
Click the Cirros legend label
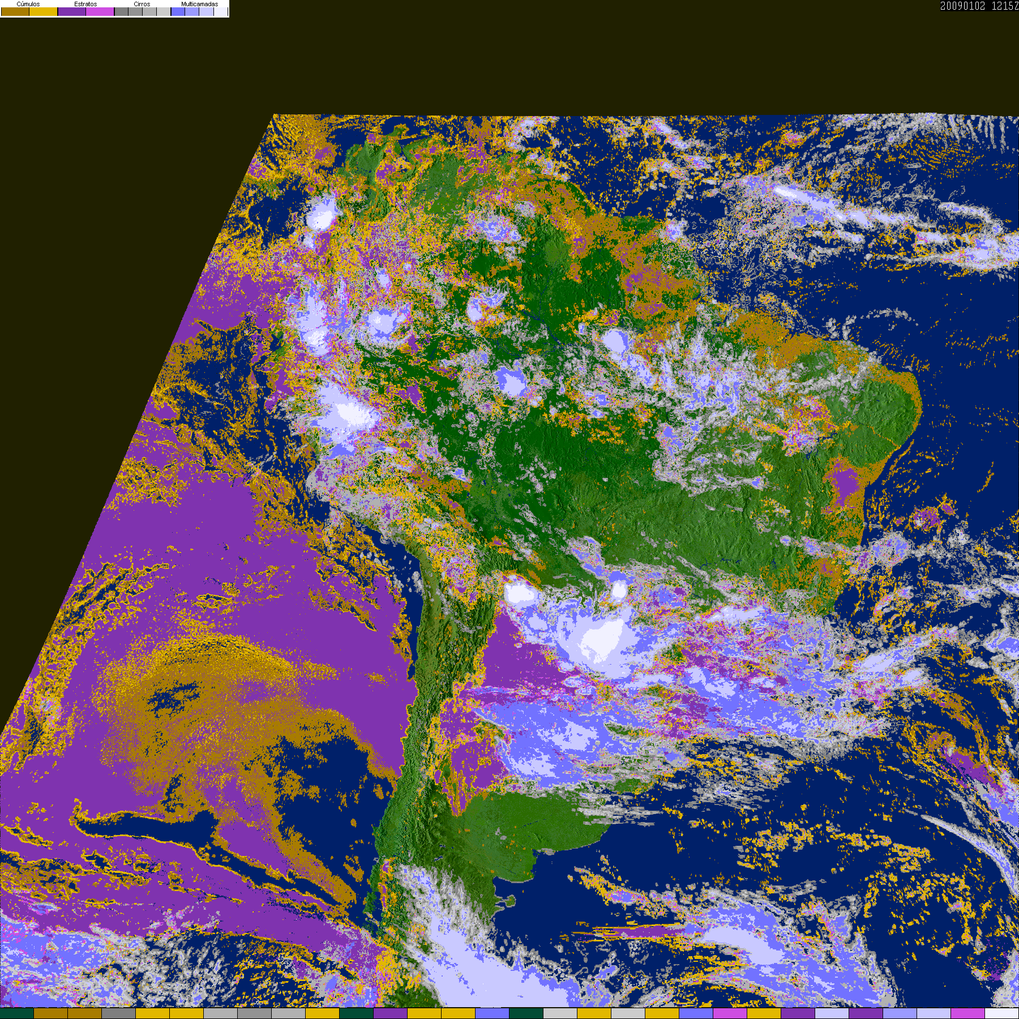142,4
